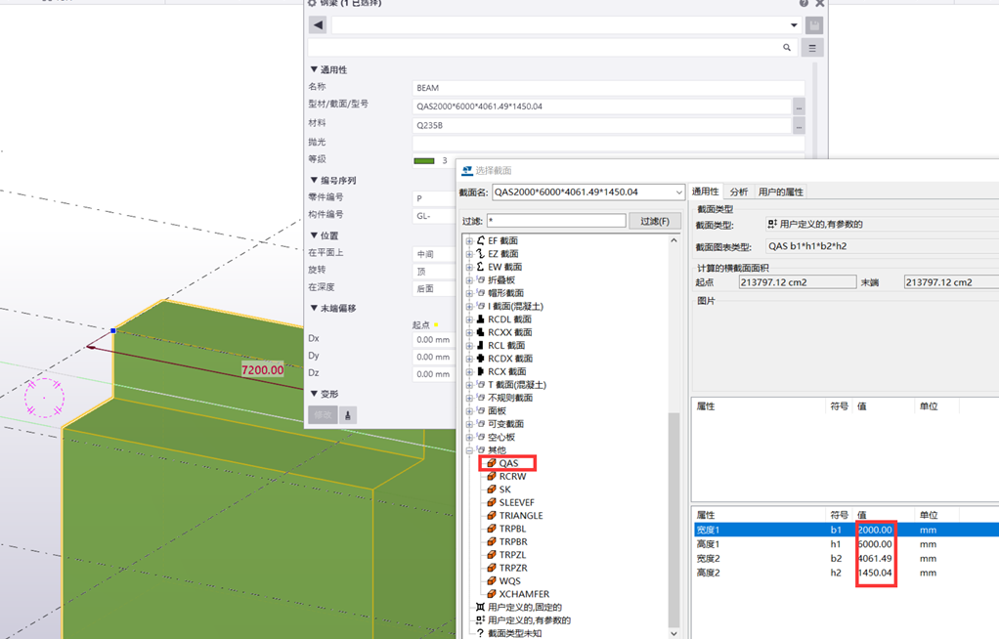Expand the RCDX 截面 tree node

[469, 359]
